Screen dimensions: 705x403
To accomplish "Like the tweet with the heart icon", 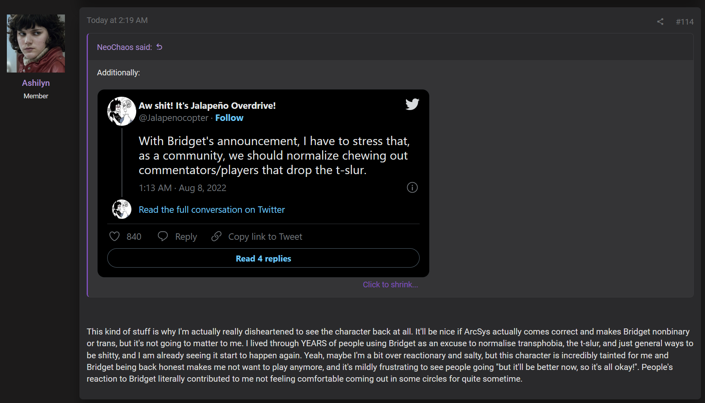I will pyautogui.click(x=114, y=236).
